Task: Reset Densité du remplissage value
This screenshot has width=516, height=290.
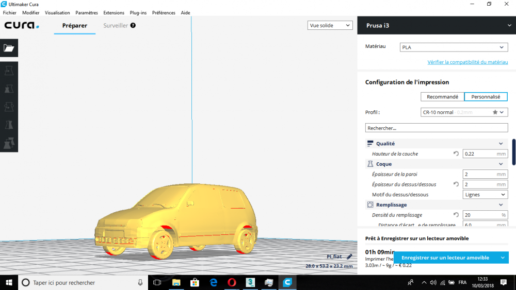Action: click(x=456, y=215)
